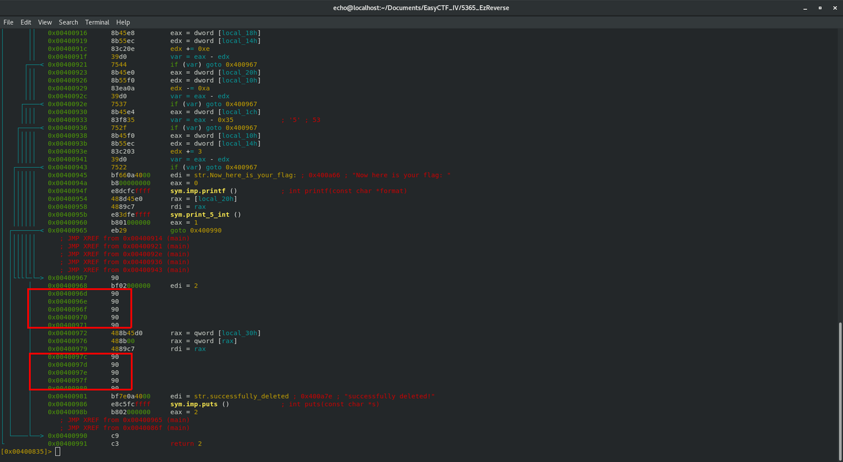Open the Help menu
This screenshot has height=462, width=843.
coord(123,22)
